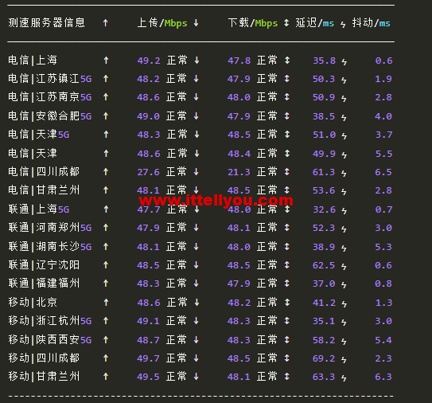Click download value 48.1 in 联通|河南郑州5G row
Viewport: 432px width, 403px height.
pyautogui.click(x=239, y=228)
